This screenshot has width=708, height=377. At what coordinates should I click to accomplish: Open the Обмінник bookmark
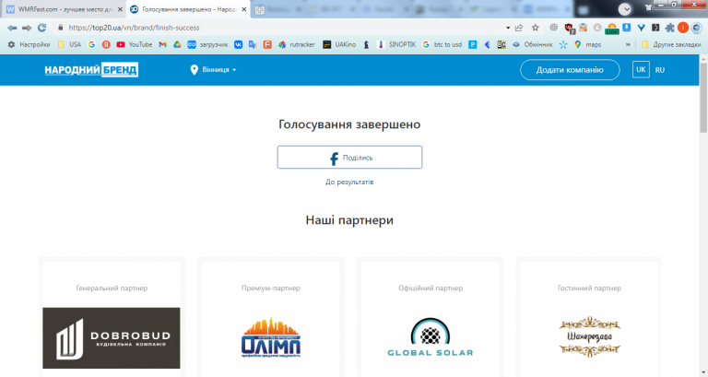532,44
